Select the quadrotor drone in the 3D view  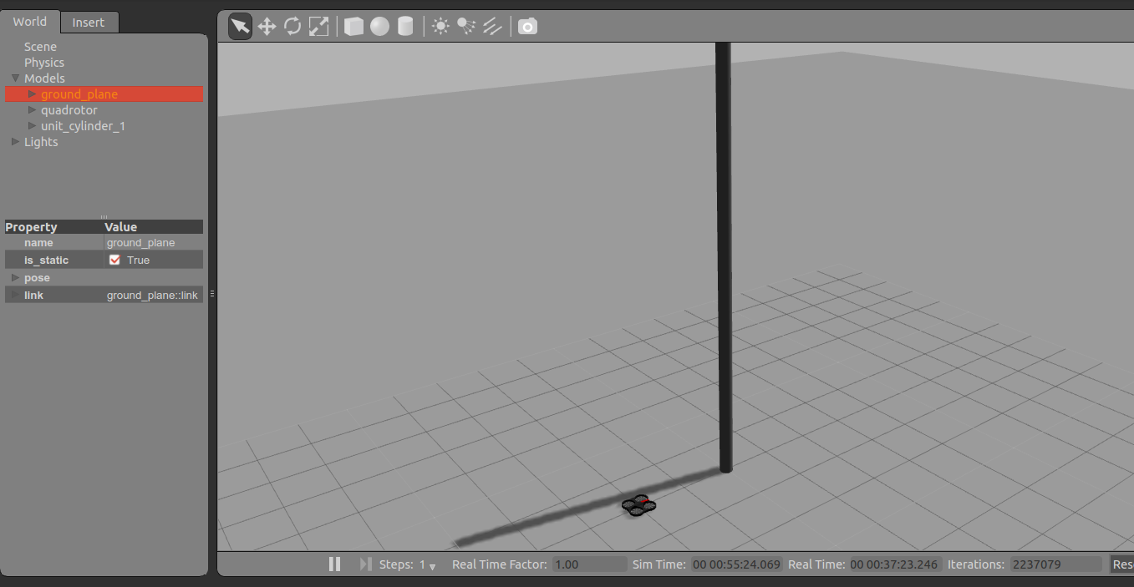[638, 505]
